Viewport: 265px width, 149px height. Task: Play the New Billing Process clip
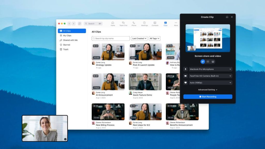click(108, 112)
